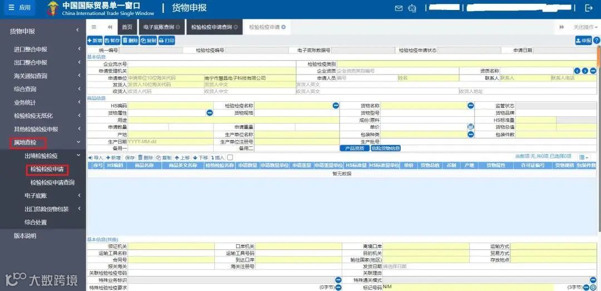Switch to the 首页 tab
Viewport: 601px width, 291px height.
click(127, 27)
